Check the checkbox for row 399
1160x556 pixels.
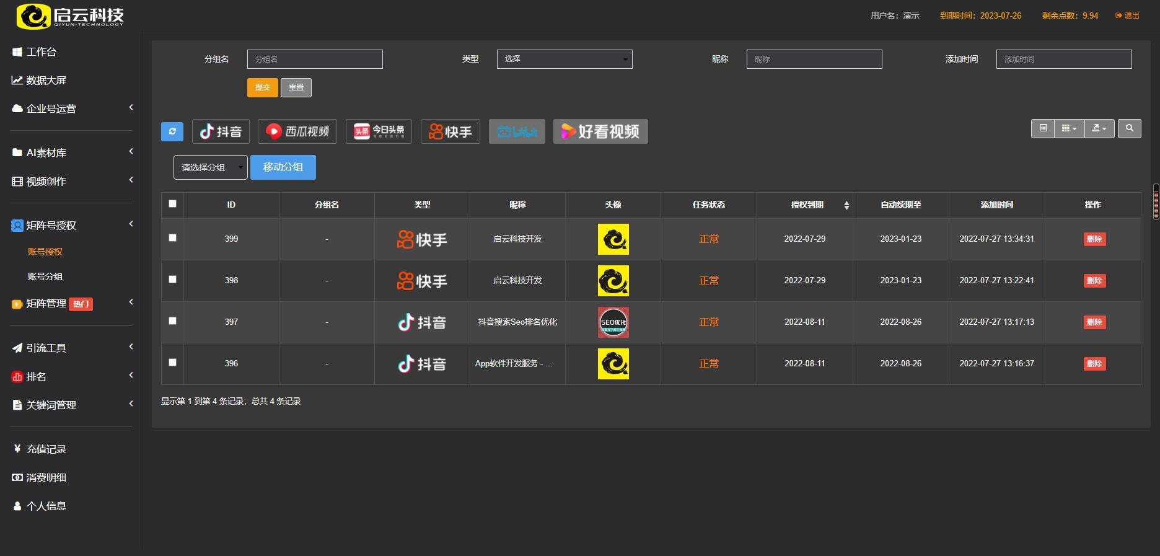click(x=172, y=237)
